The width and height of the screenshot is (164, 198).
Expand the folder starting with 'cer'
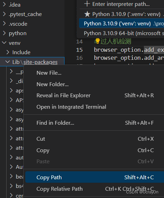pos(11,196)
